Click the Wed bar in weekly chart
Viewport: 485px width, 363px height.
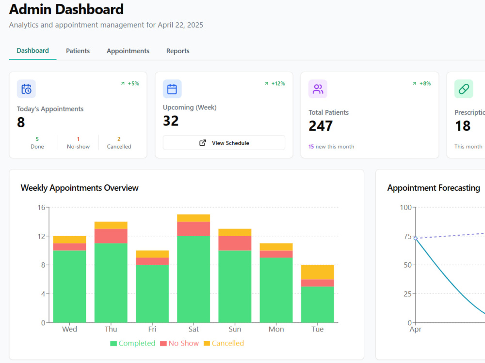click(x=69, y=279)
